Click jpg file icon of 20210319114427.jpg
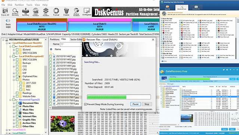The height and width of the screenshot is (135, 239). [x=54, y=56]
